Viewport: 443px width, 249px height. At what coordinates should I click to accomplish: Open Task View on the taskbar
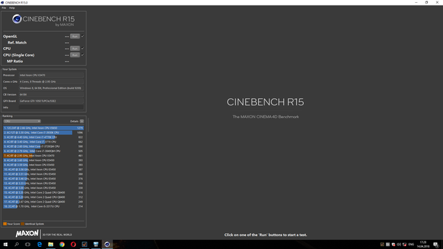pos(28,244)
